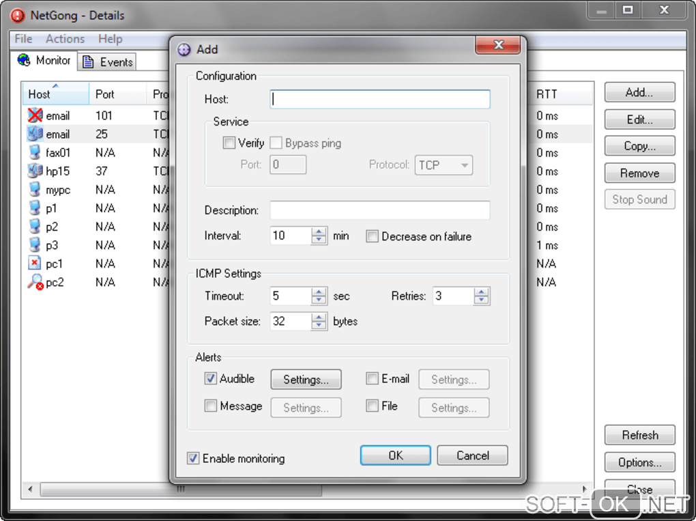The height and width of the screenshot is (521, 696).
Task: Enable the Verify service checkbox
Action: click(x=229, y=143)
